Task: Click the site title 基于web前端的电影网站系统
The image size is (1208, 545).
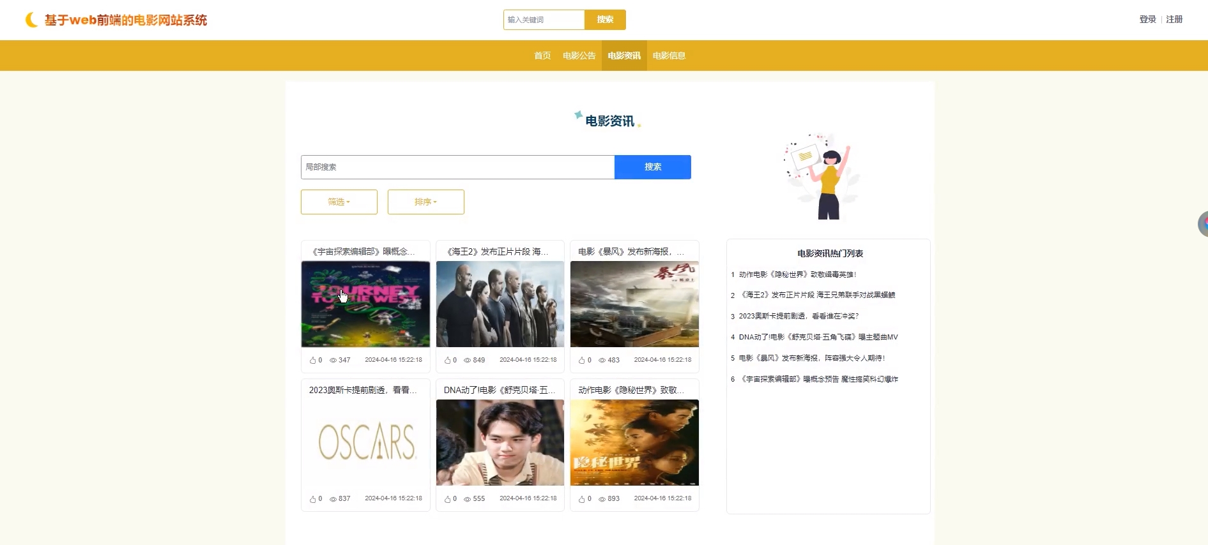Action: pos(126,20)
